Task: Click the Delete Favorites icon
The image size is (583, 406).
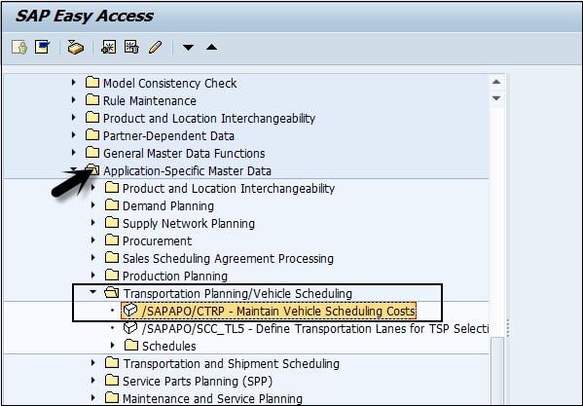Action: (x=131, y=47)
